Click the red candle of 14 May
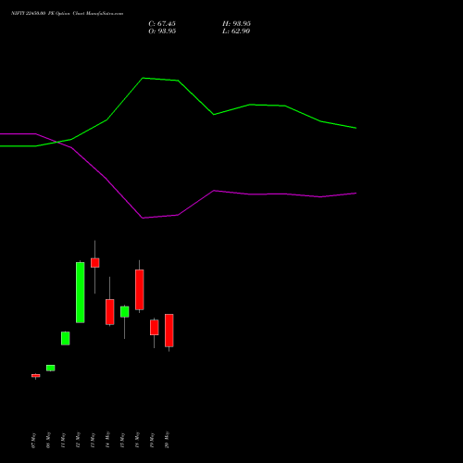The image size is (463, 463). tap(110, 312)
